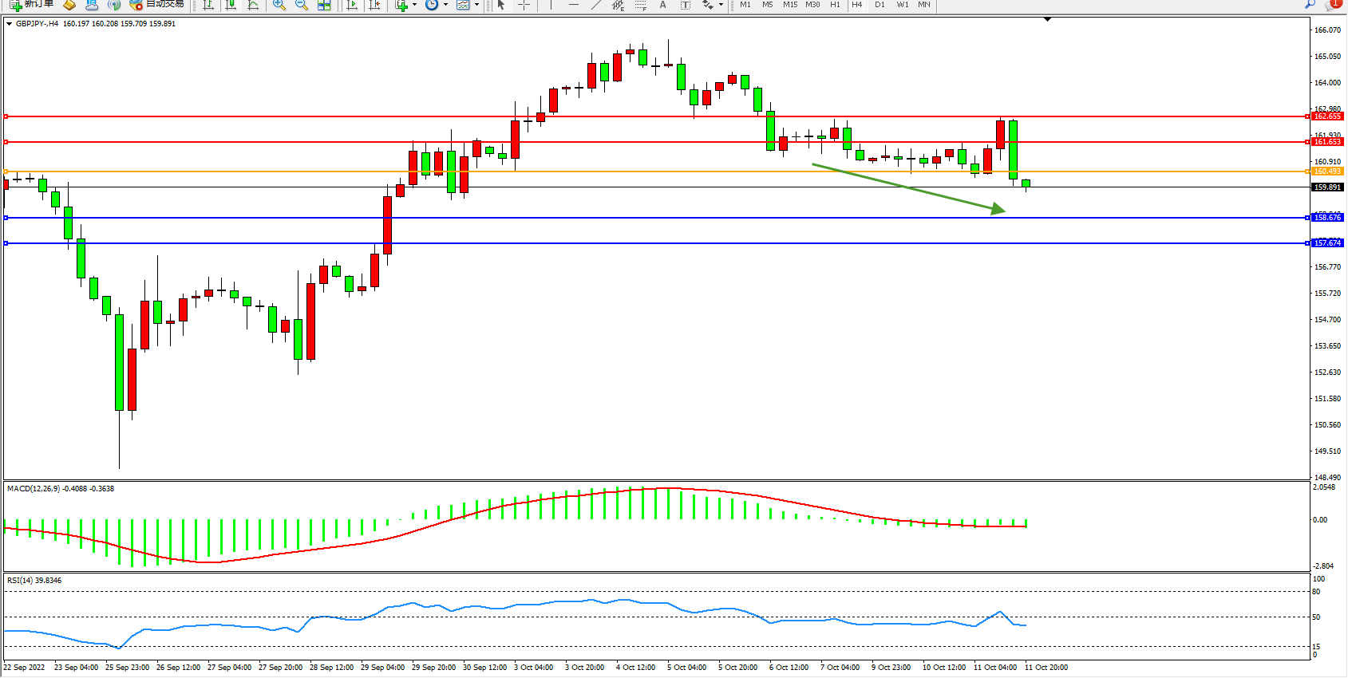The height and width of the screenshot is (678, 1348).
Task: Toggle the chart auto scroll icon
Action: tap(351, 5)
